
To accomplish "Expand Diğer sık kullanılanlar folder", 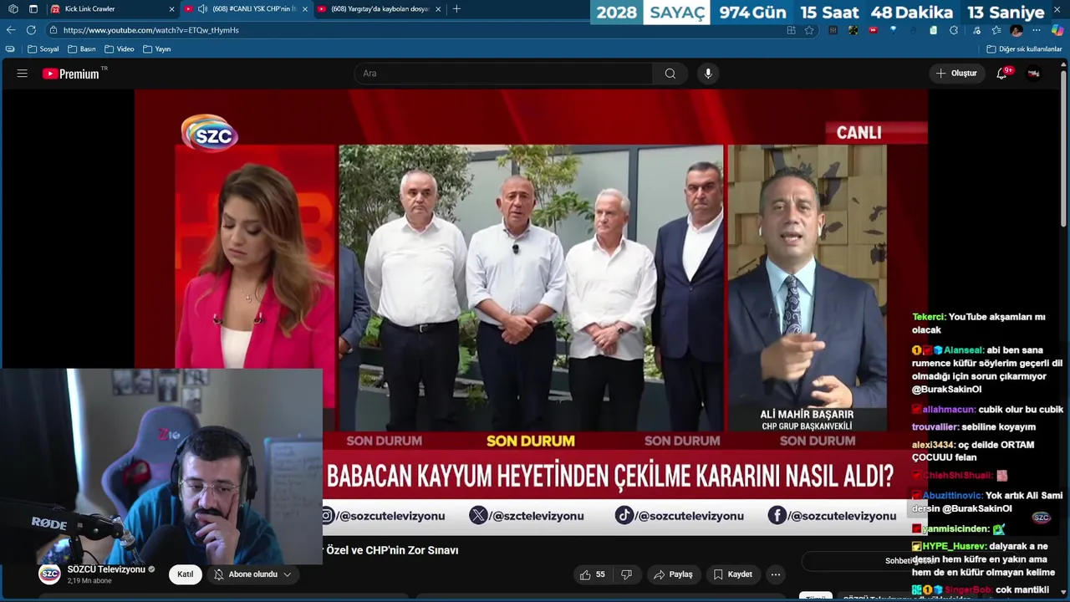I will (1024, 49).
